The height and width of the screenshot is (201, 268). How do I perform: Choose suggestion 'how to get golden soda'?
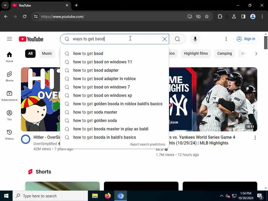[x=115, y=120]
